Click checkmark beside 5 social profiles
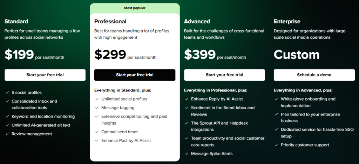 click(7, 93)
